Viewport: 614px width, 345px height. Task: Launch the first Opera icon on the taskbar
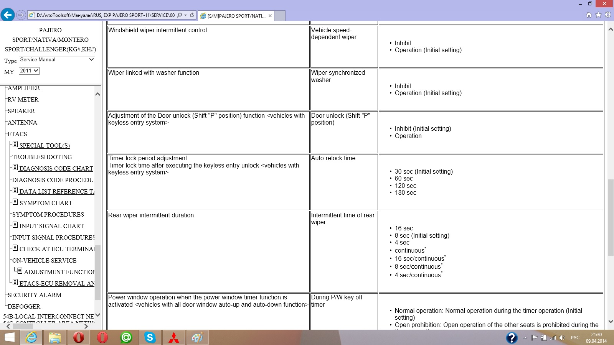[x=79, y=337]
